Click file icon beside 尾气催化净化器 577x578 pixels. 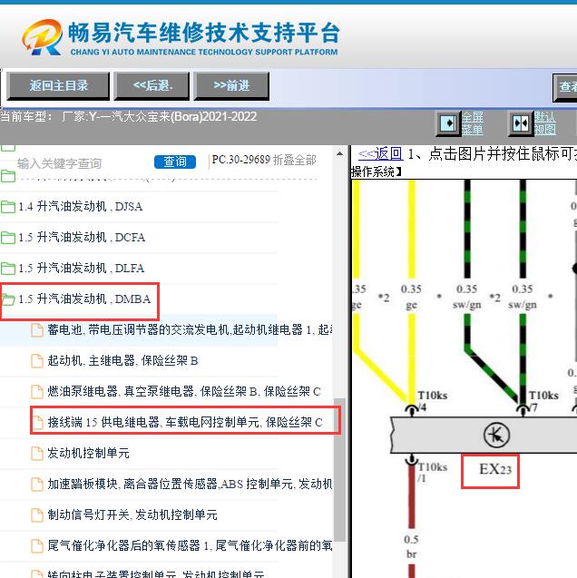click(x=37, y=545)
